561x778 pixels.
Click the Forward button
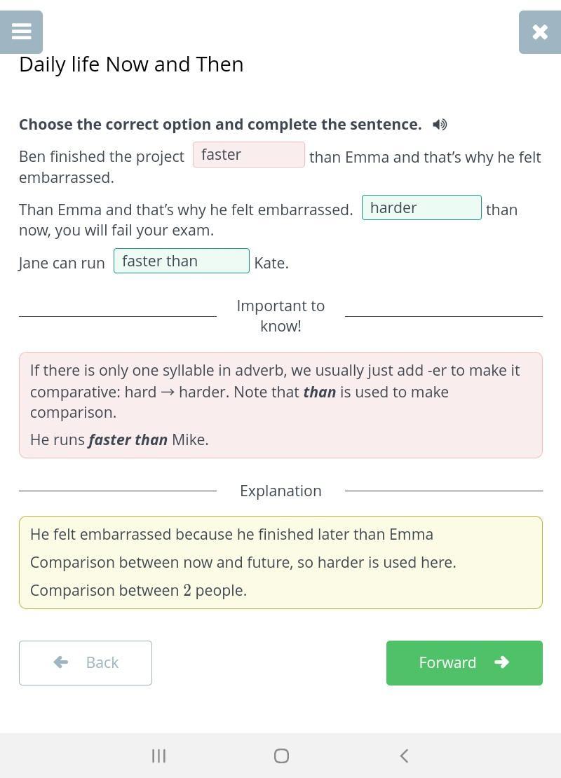(x=464, y=662)
